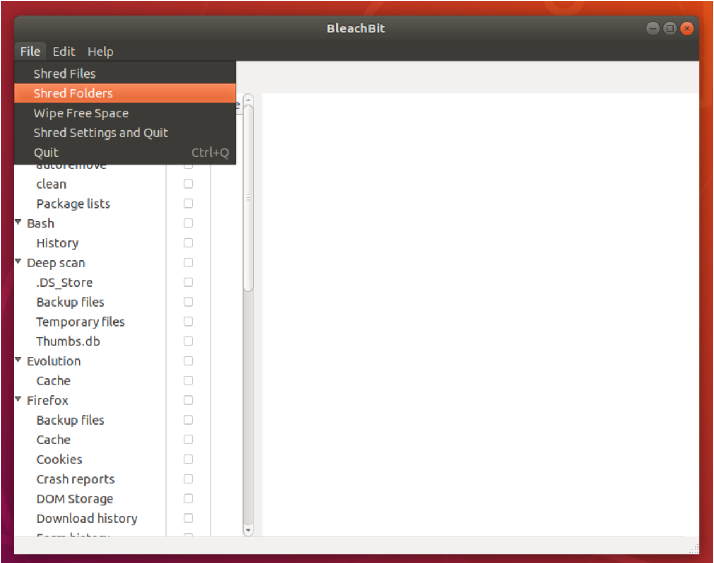This screenshot has width=714, height=563.
Task: Select Crash reports tree item
Action: [x=75, y=479]
